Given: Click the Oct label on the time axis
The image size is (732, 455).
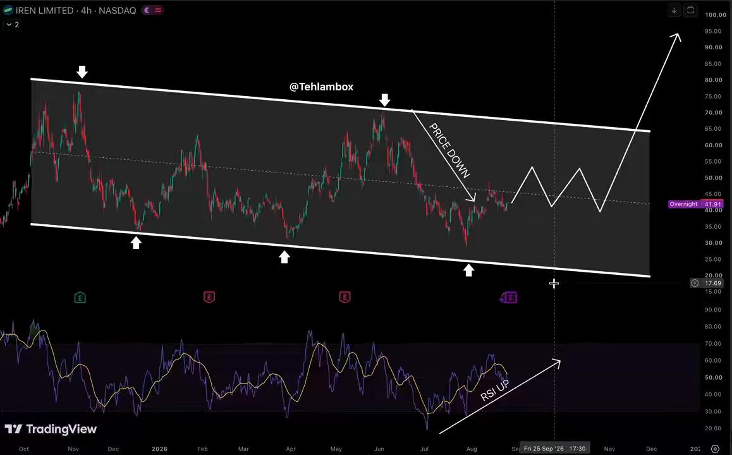Looking at the screenshot, I should pos(24,449).
